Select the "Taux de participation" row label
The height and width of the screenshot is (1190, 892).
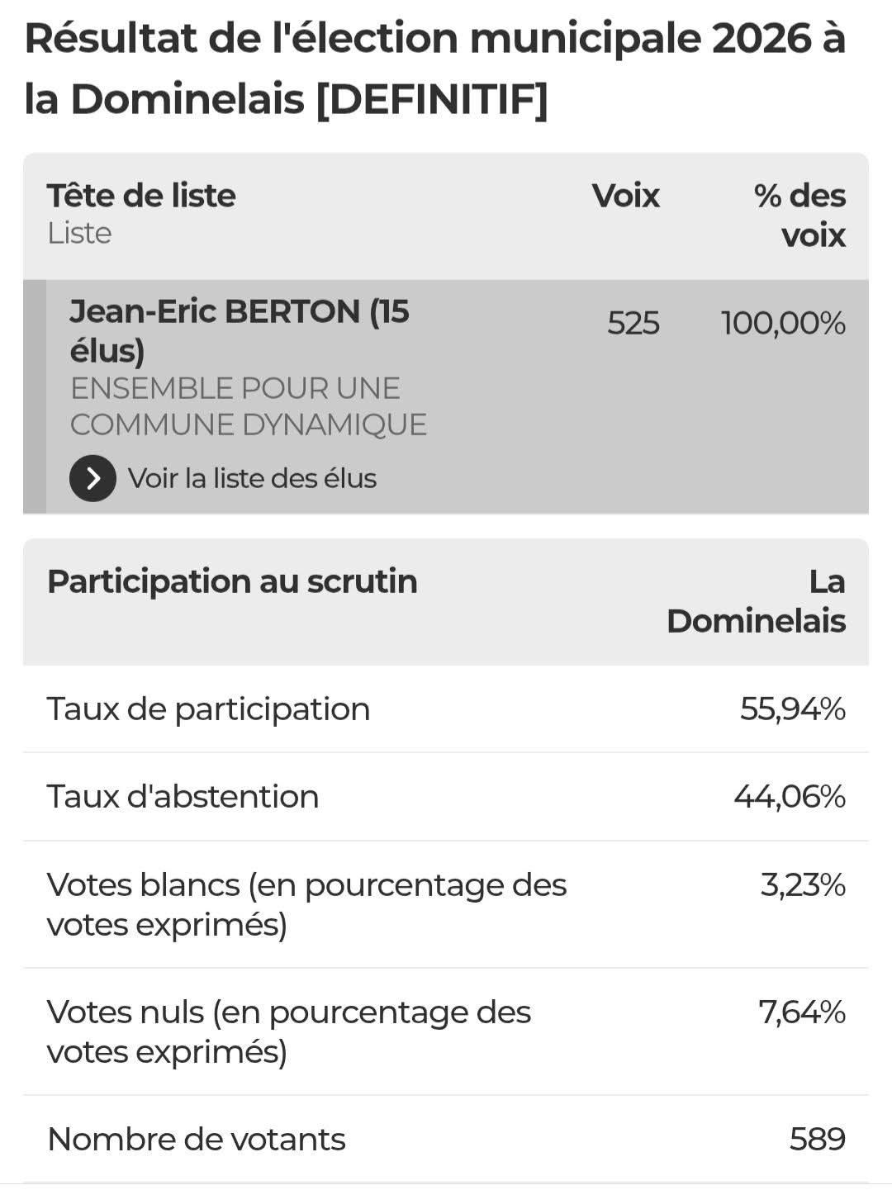208,709
